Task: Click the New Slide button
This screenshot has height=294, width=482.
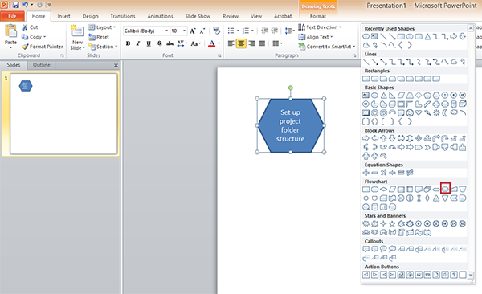Action: click(x=77, y=38)
